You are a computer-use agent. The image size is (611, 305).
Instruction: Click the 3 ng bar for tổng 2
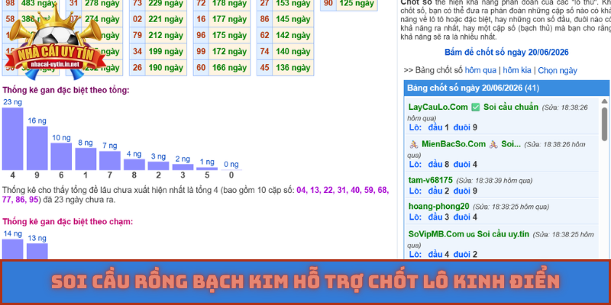pyautogui.click(x=158, y=165)
